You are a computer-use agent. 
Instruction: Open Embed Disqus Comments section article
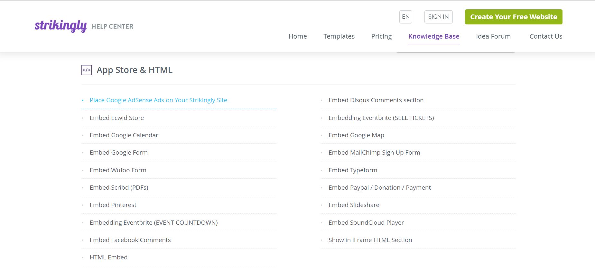click(376, 100)
